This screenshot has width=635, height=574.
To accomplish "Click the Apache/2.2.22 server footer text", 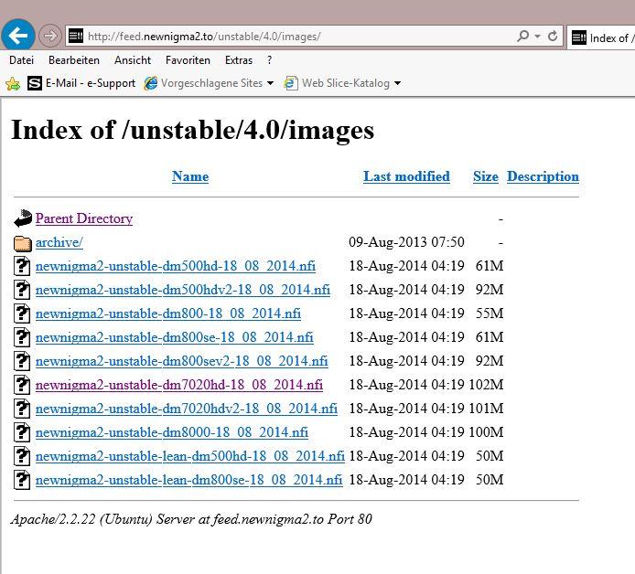I will click(x=191, y=519).
